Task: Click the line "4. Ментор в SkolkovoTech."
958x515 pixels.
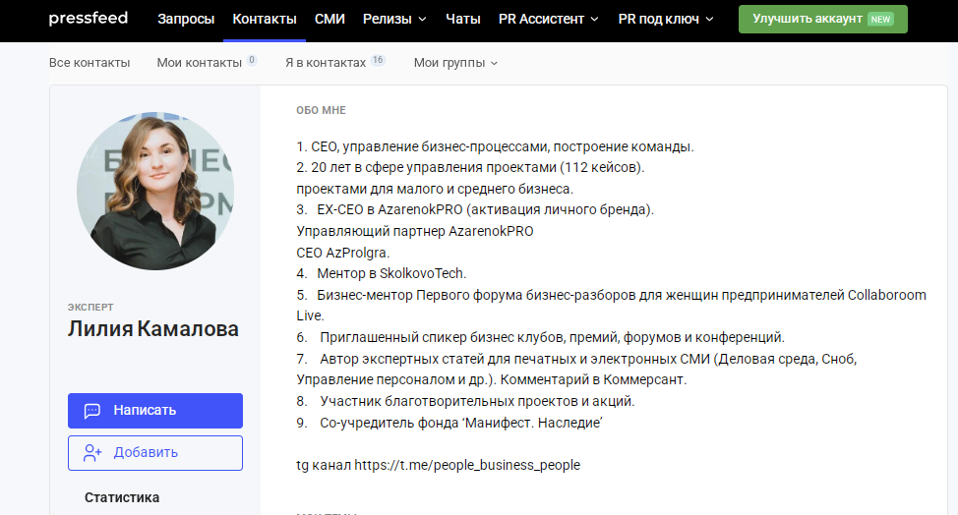Action: [382, 273]
